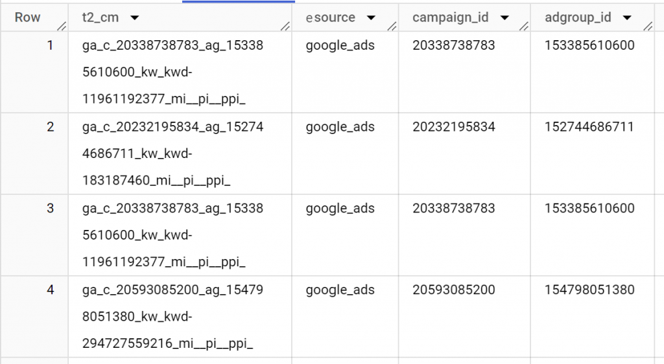Open the source column dropdown arrow
This screenshot has height=364, width=664.
point(371,17)
